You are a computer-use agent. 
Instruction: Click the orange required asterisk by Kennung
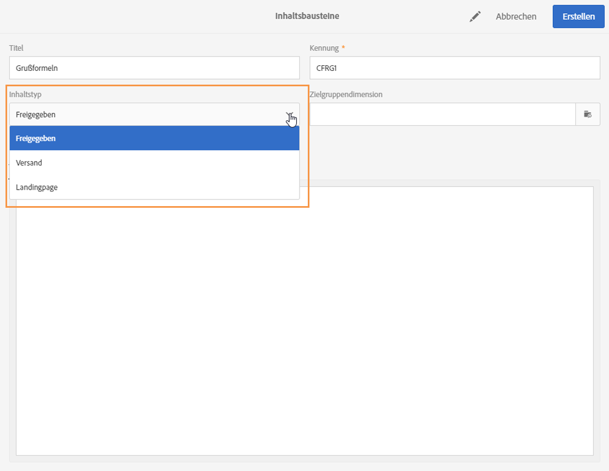[343, 47]
